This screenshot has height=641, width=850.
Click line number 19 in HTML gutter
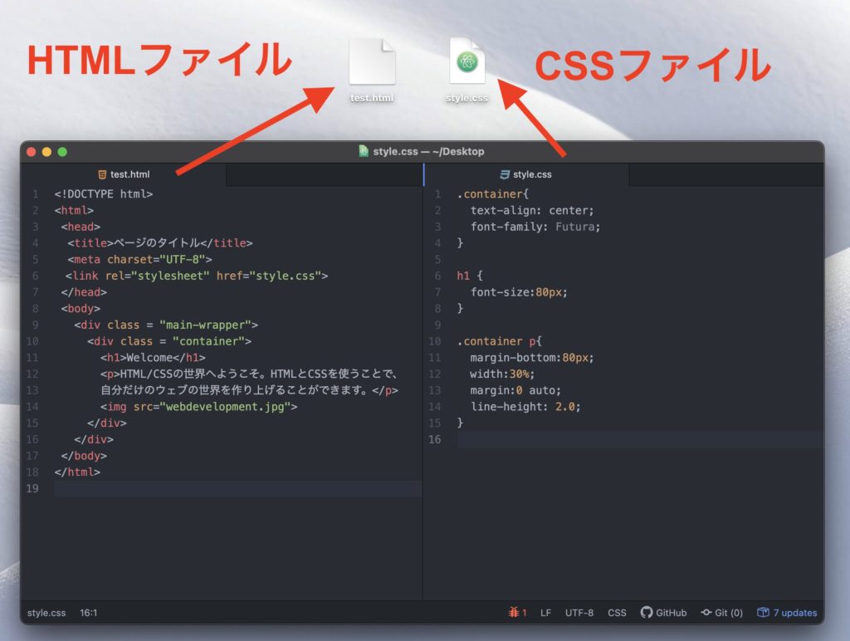pyautogui.click(x=32, y=488)
